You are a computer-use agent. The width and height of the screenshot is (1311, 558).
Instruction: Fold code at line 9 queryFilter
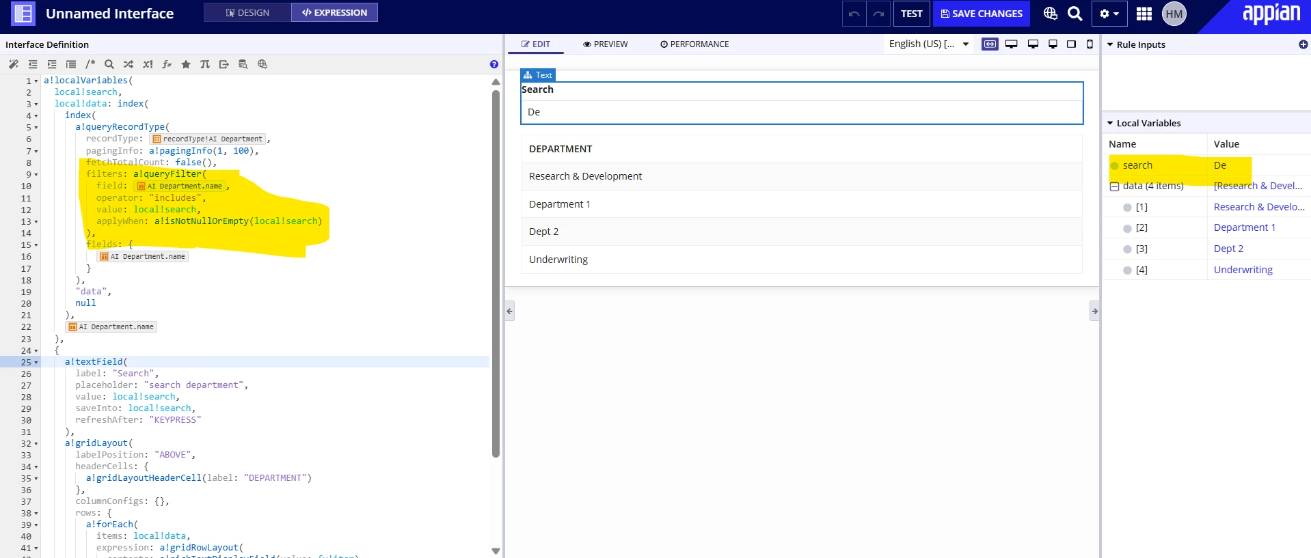pos(36,175)
